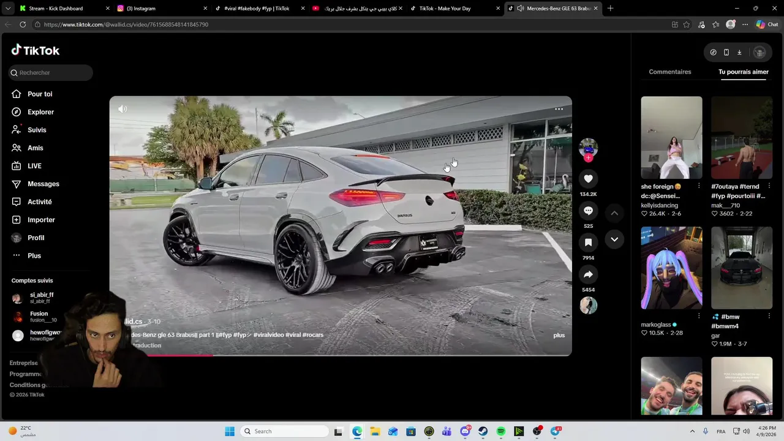
Task: Switch to Tu pourrais aimer tab
Action: pyautogui.click(x=744, y=72)
